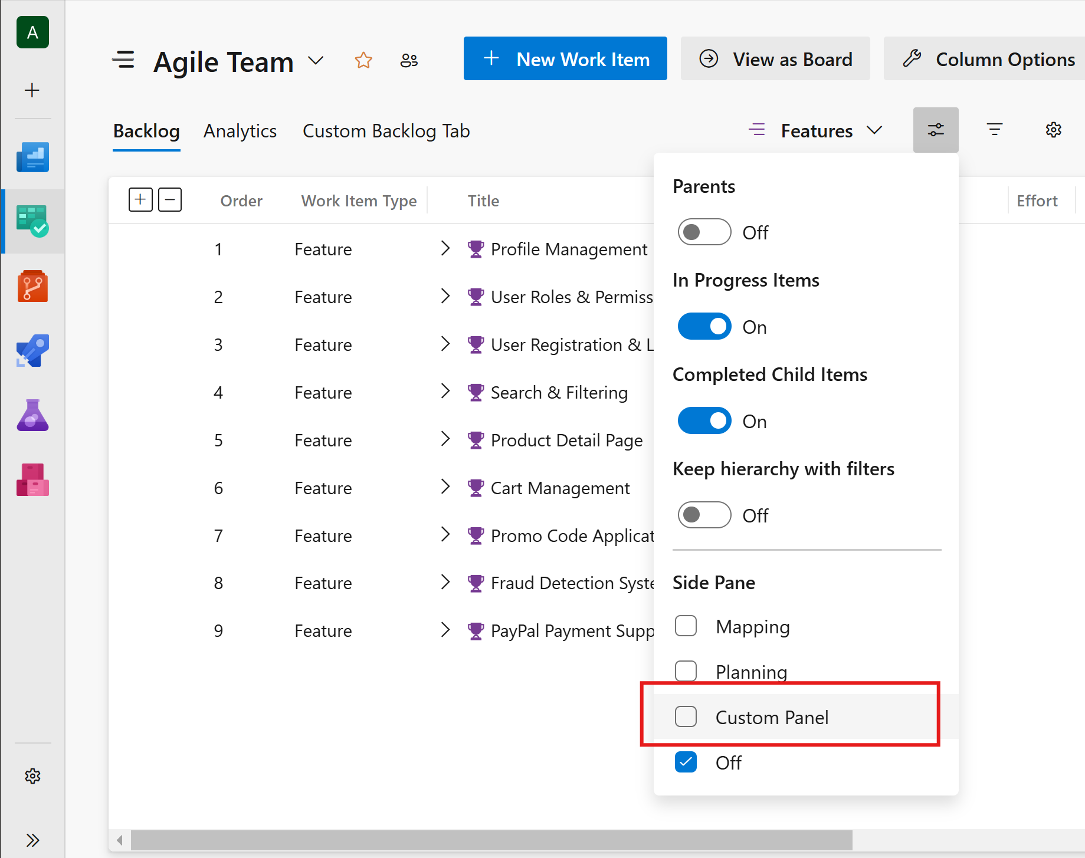The height and width of the screenshot is (858, 1085).
Task: Turn off the In Progress Items toggle
Action: (704, 326)
